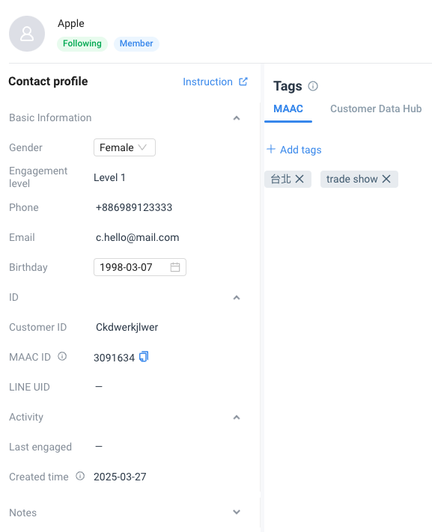Click the Apple contact avatar
This screenshot has height=532, width=432.
pos(27,34)
